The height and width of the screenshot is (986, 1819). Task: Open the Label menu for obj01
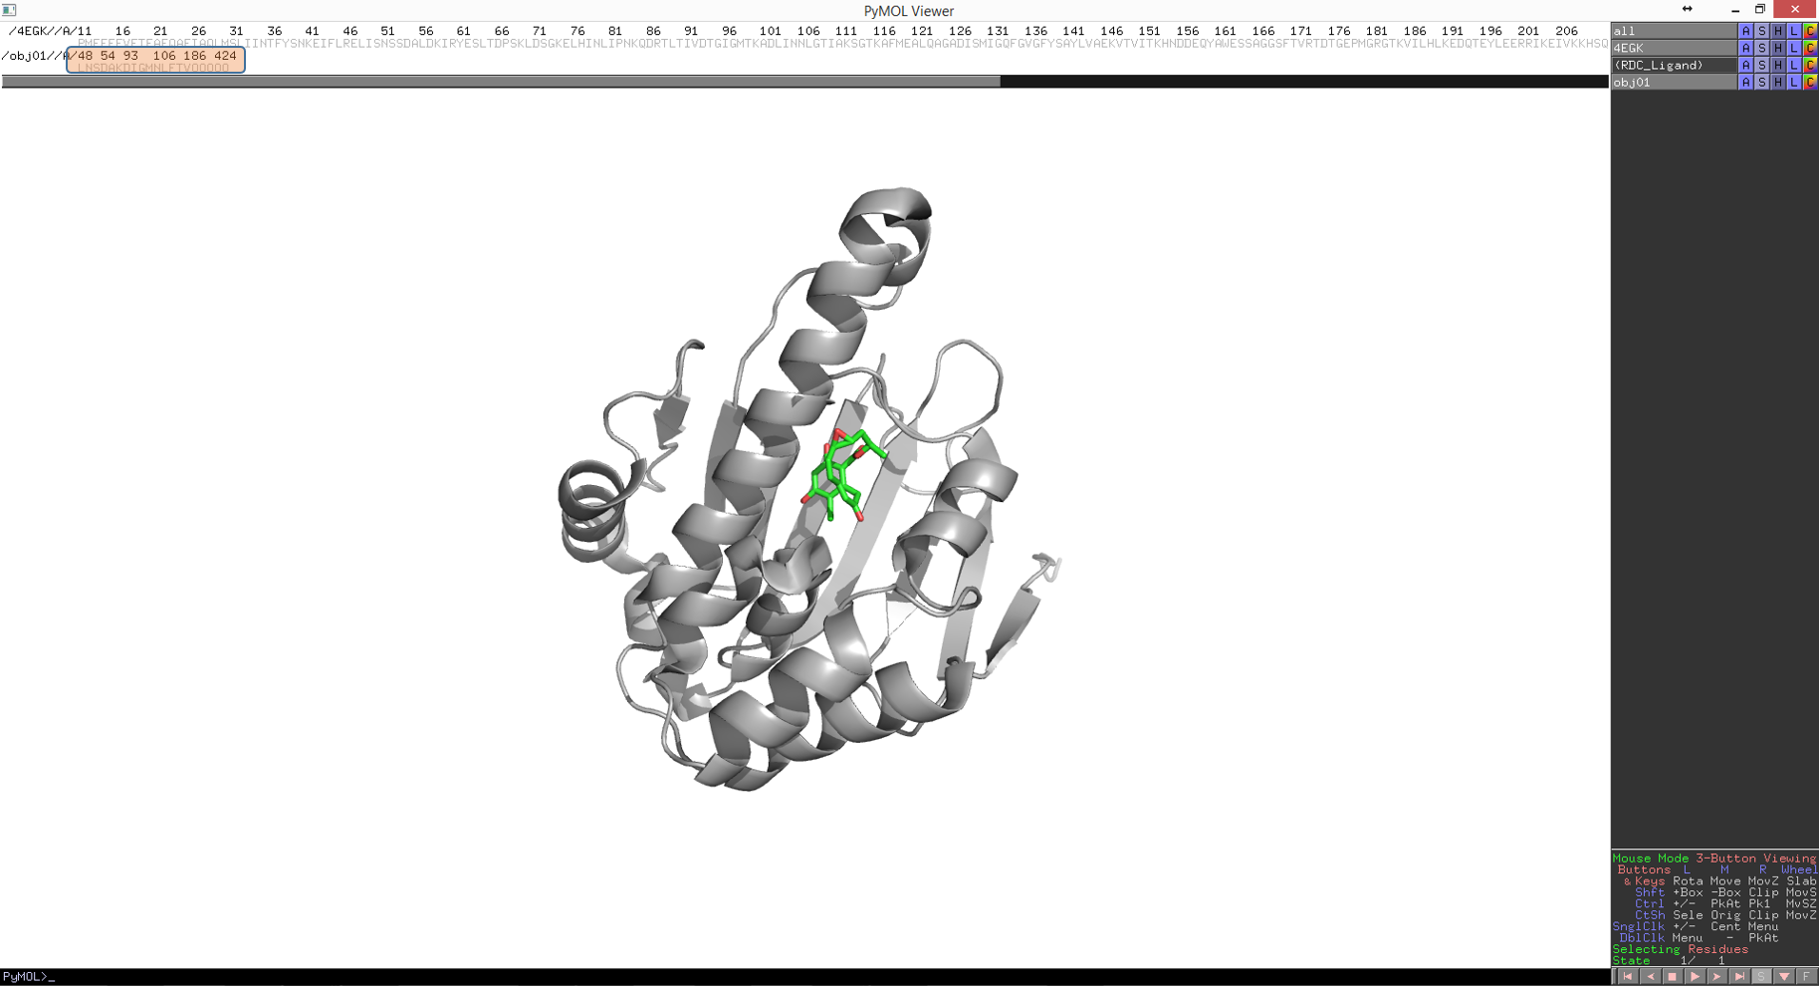tap(1794, 82)
